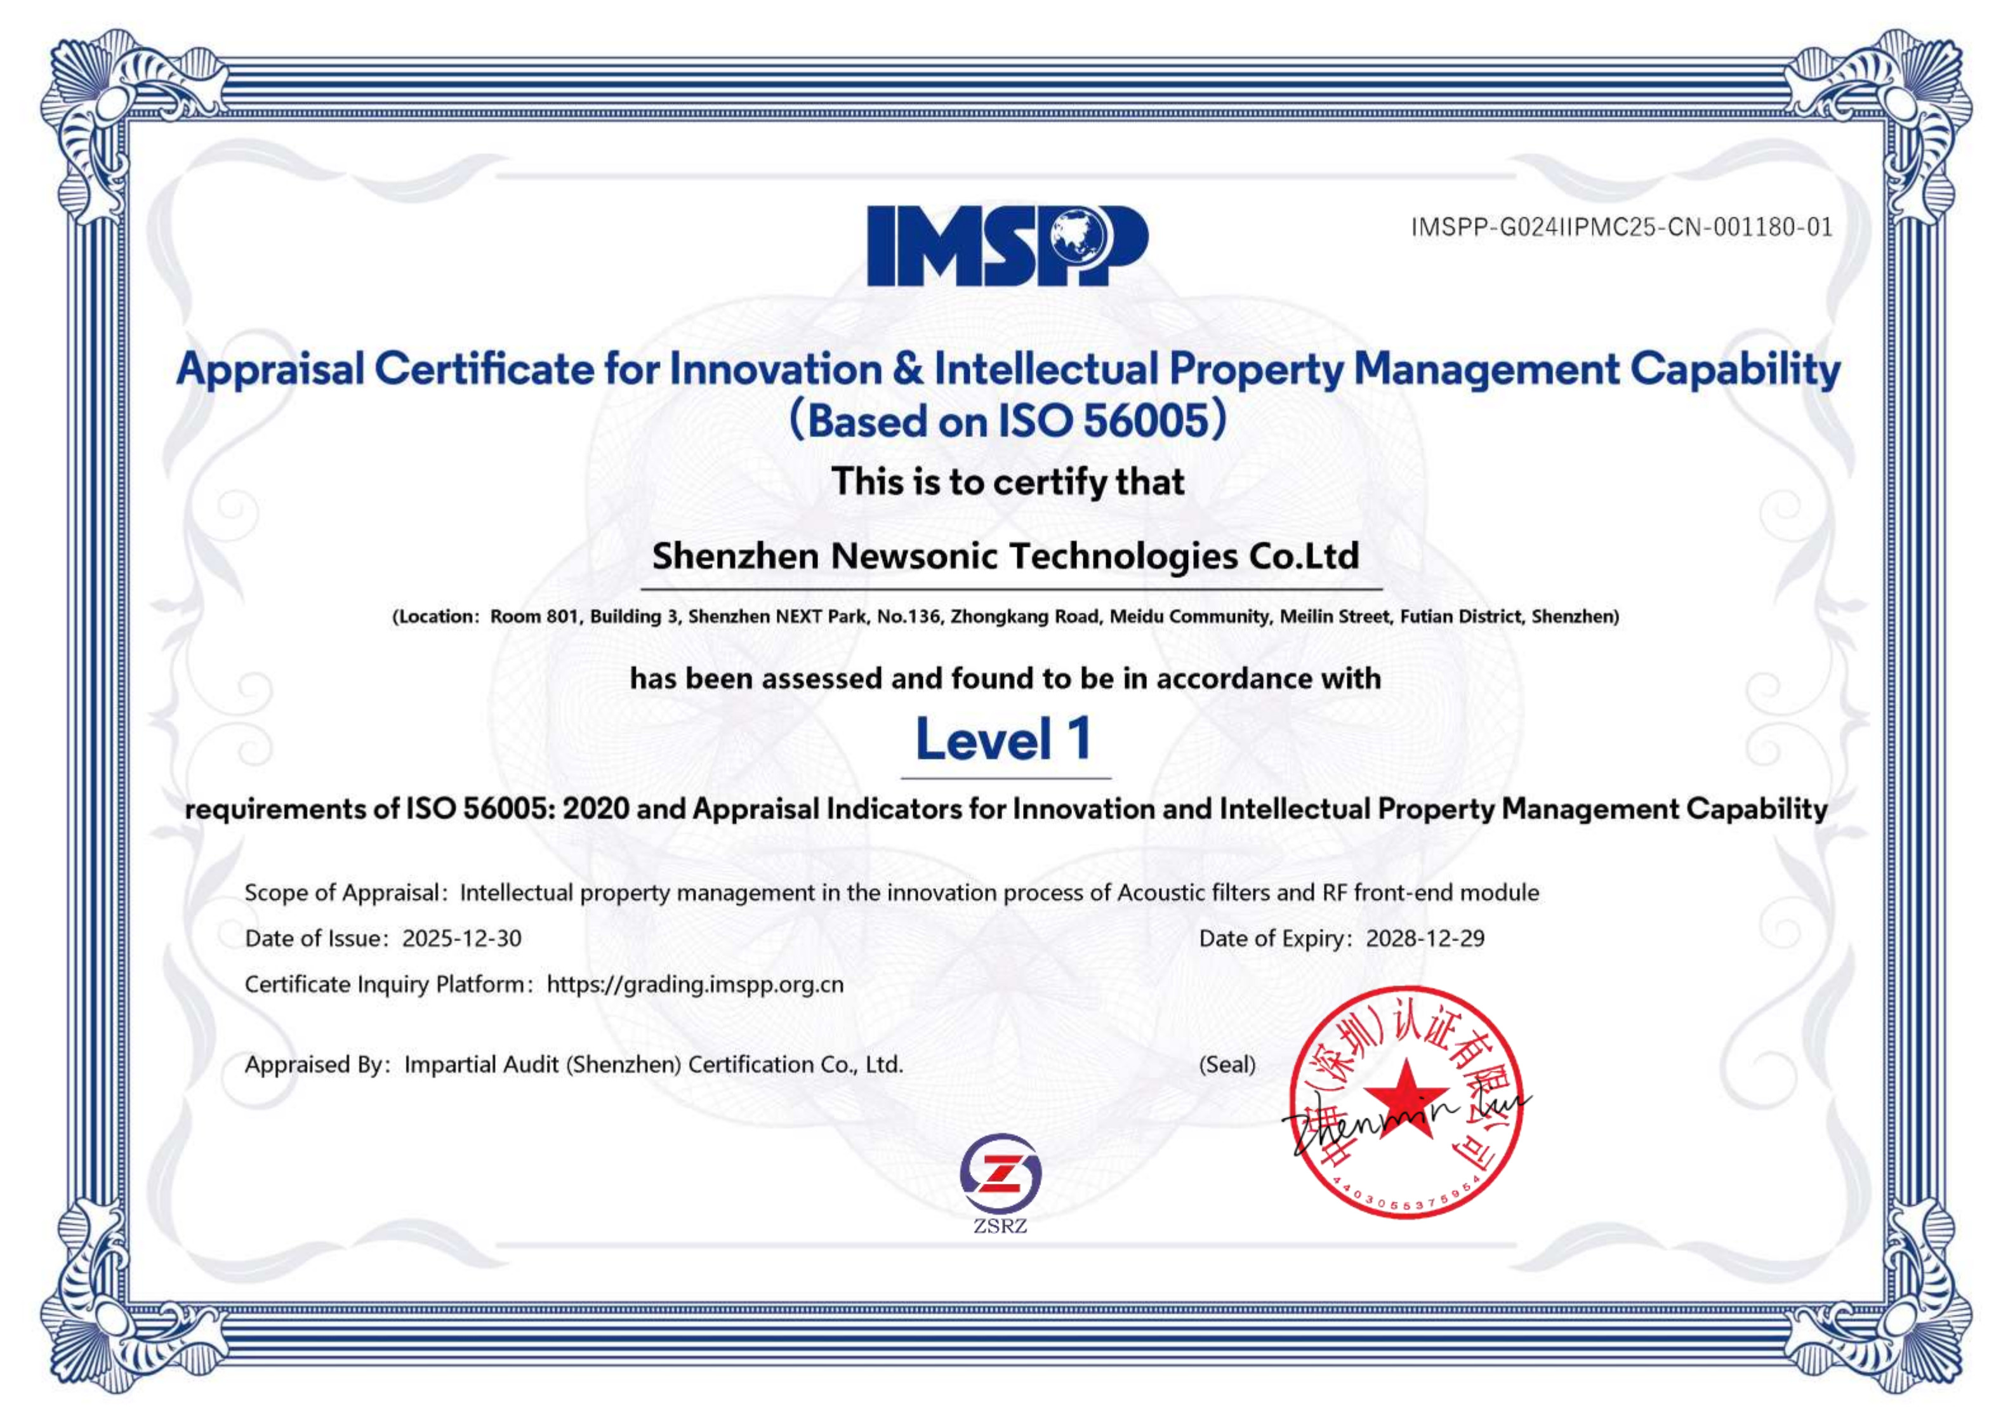The height and width of the screenshot is (1425, 2015).
Task: Click the ZSRZ logo emblem
Action: [1000, 1183]
